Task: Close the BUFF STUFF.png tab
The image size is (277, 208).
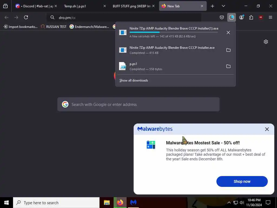Action: point(153,6)
